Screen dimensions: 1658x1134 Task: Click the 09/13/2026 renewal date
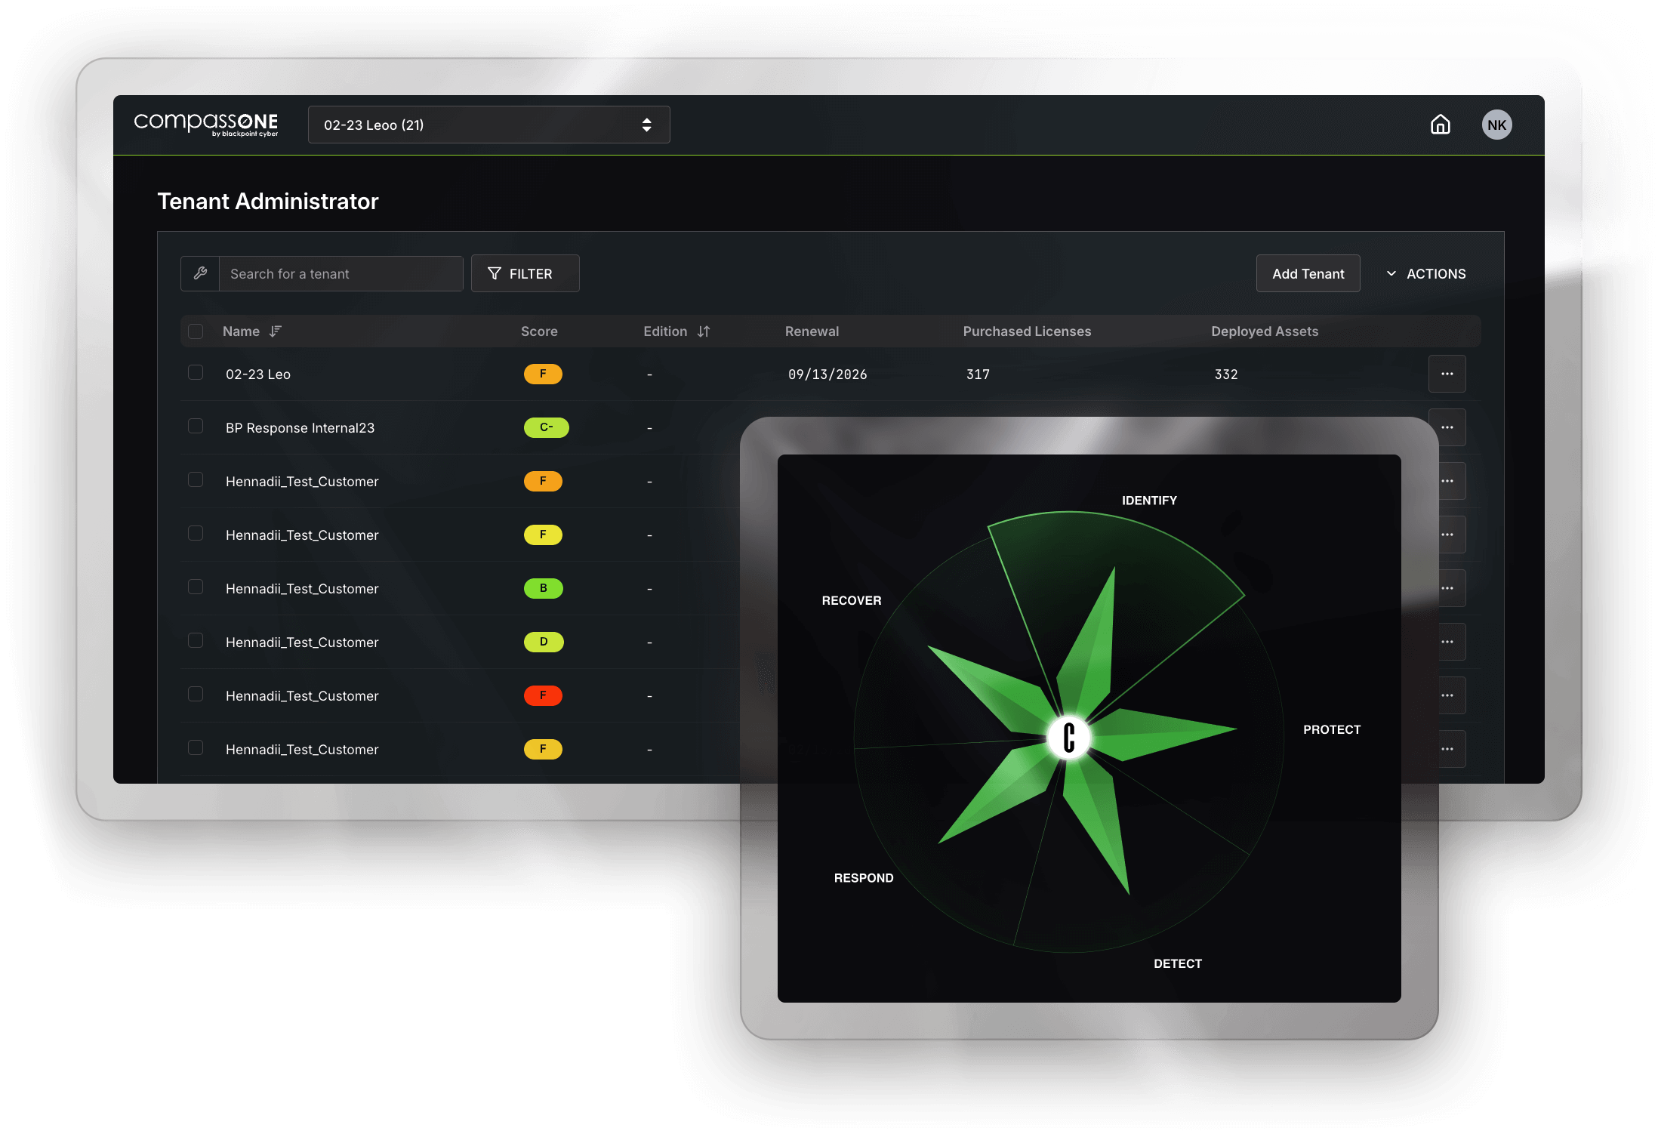click(827, 374)
